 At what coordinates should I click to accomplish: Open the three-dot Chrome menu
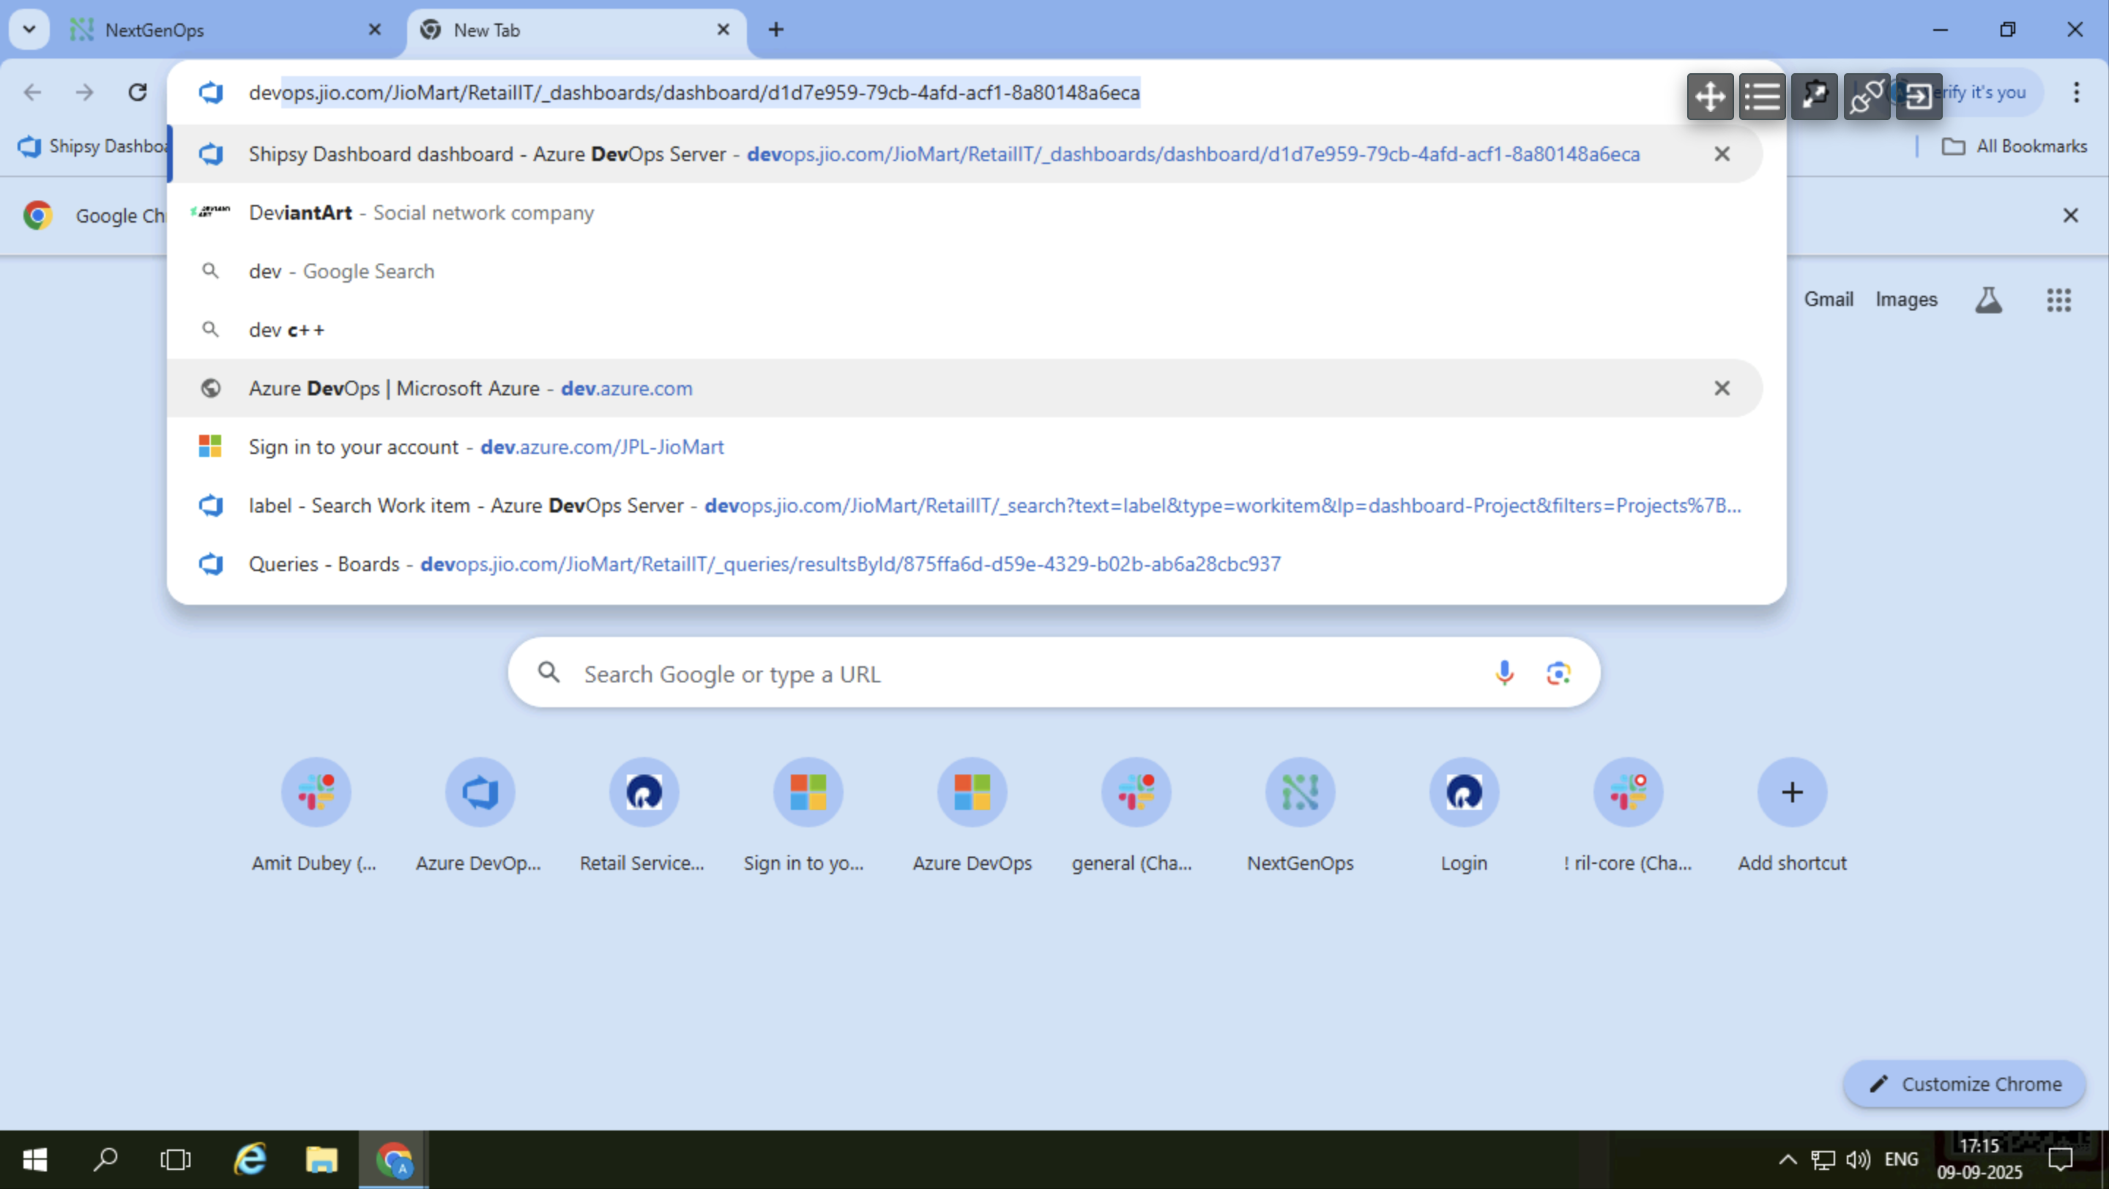[x=2078, y=92]
